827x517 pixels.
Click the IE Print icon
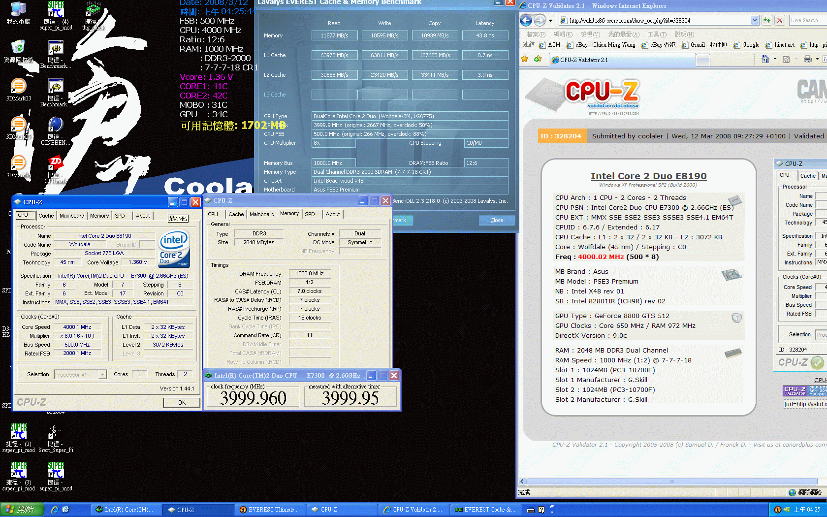[807, 59]
